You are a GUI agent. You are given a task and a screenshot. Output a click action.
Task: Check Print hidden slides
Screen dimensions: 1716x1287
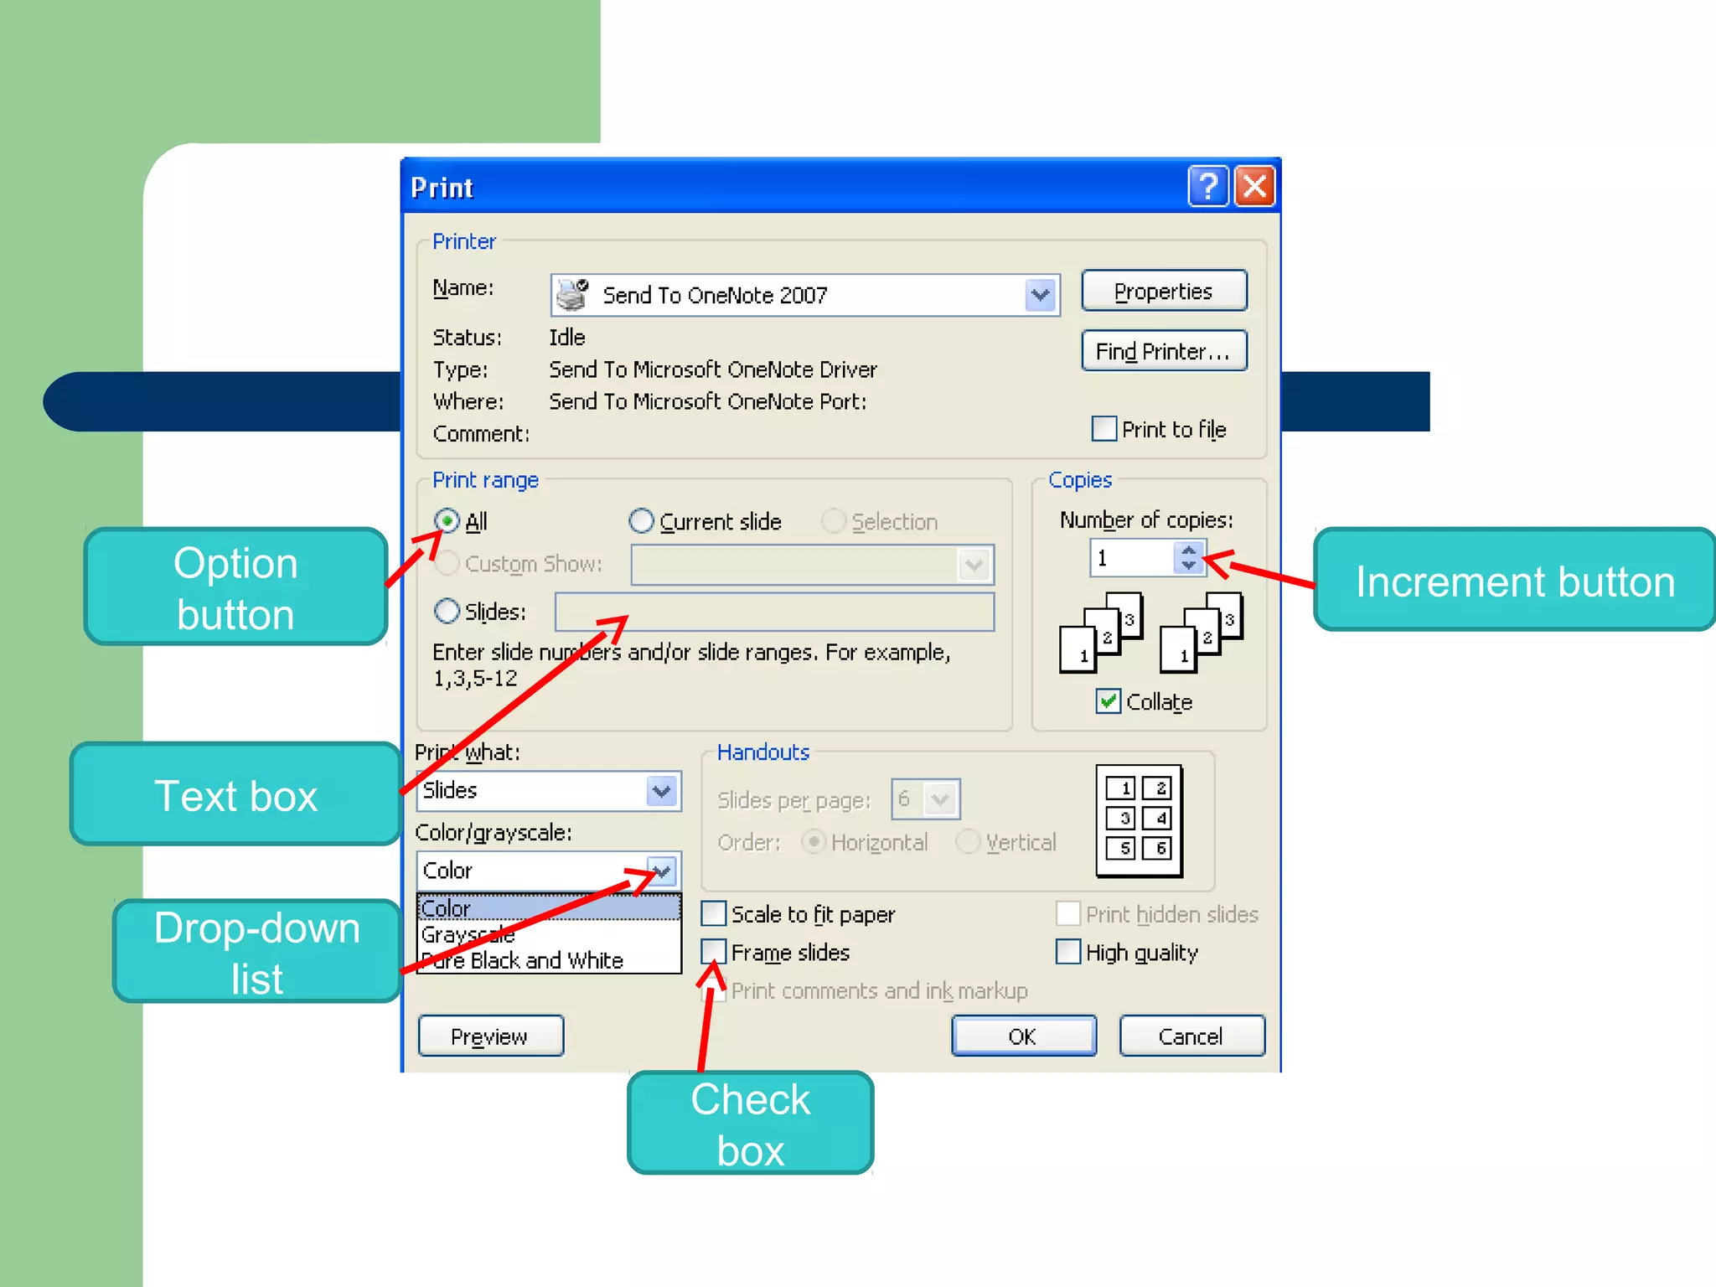(x=1068, y=913)
